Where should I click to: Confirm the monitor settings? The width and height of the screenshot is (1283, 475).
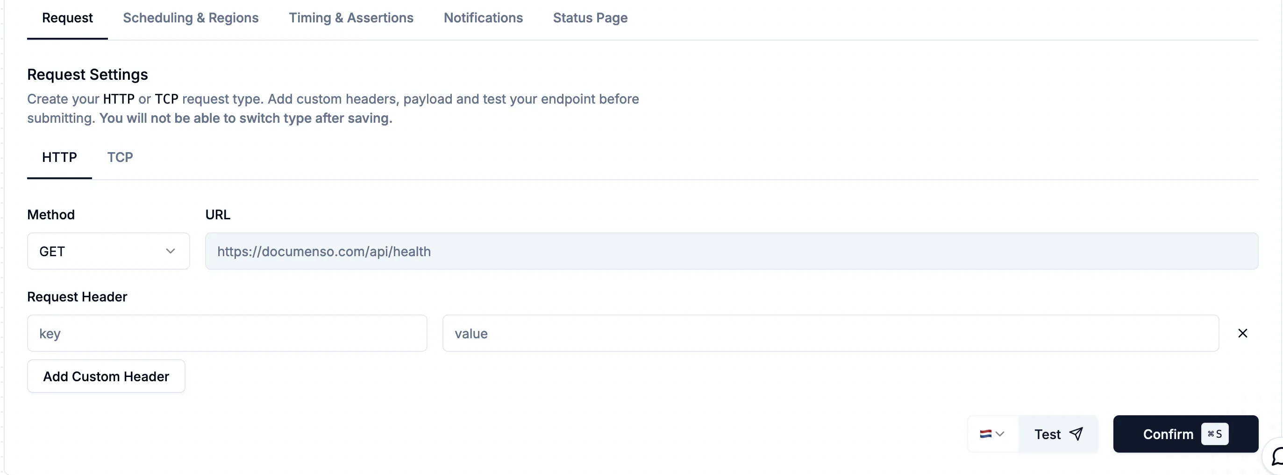click(1168, 434)
